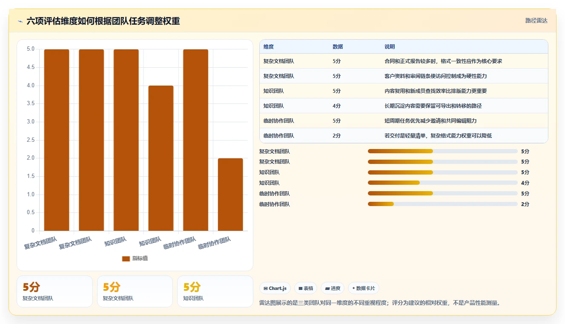Click the 数据 table column header
The image size is (565, 324).
[338, 46]
